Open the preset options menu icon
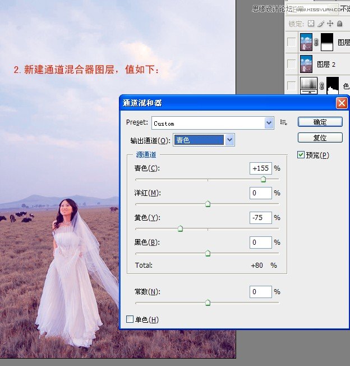Screen dimensions: 350x366 283,122
